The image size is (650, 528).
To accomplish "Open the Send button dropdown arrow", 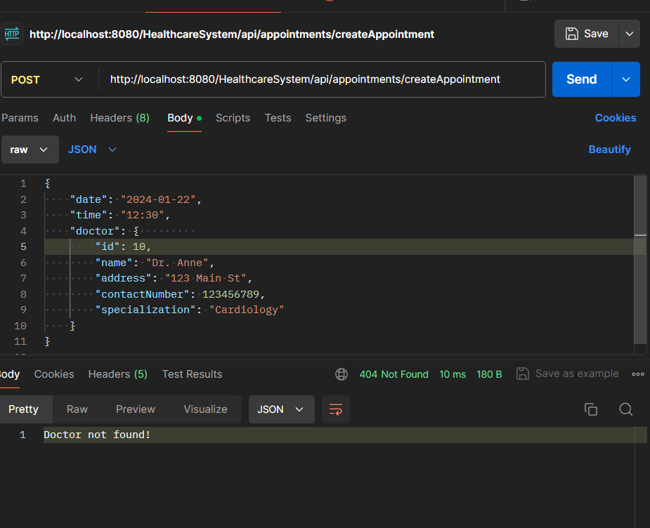I will pos(626,79).
